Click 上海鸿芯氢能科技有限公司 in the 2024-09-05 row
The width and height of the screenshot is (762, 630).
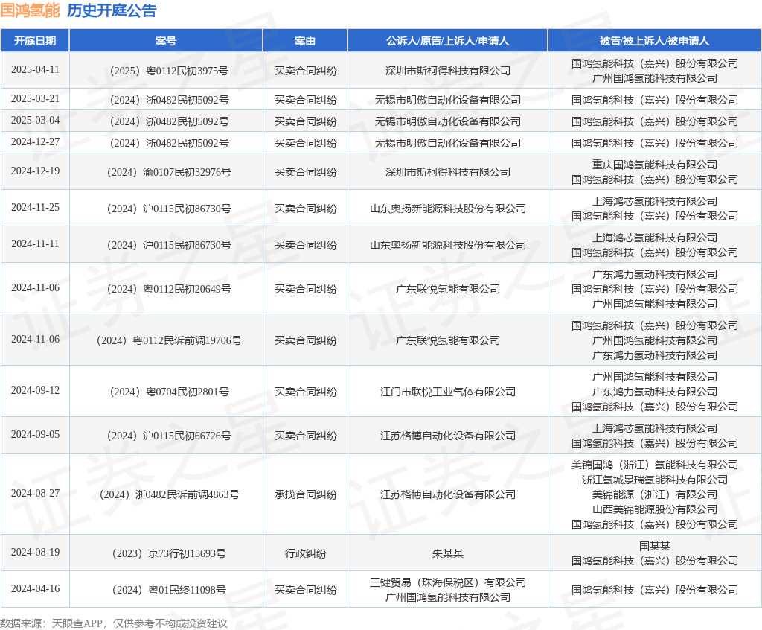coord(655,429)
